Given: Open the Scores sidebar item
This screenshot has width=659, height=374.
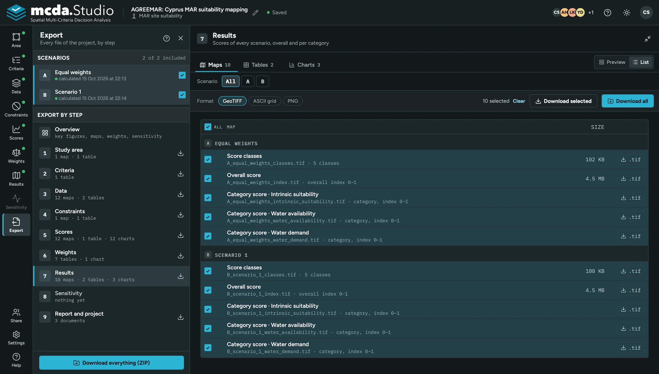Looking at the screenshot, I should tap(16, 133).
